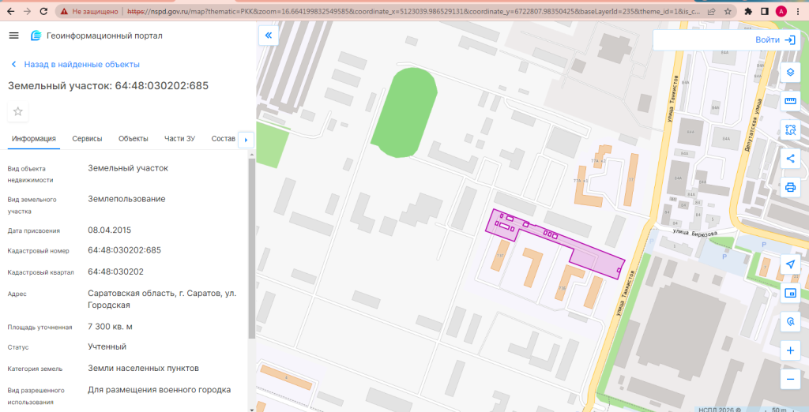Open the hamburger main menu

[14, 36]
